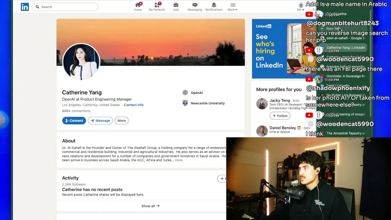Open Messaging from the navigation bar
391x220 pixels.
(x=195, y=7)
